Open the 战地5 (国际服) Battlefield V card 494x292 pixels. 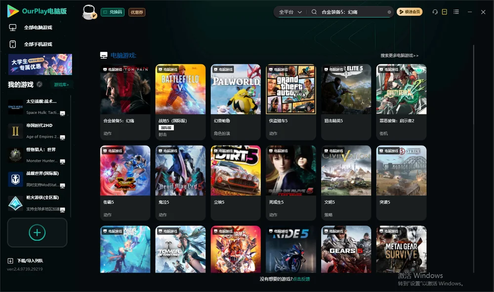tap(180, 102)
